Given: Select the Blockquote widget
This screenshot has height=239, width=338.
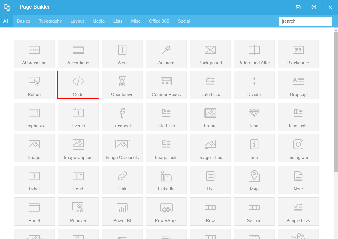Looking at the screenshot, I should (x=298, y=54).
